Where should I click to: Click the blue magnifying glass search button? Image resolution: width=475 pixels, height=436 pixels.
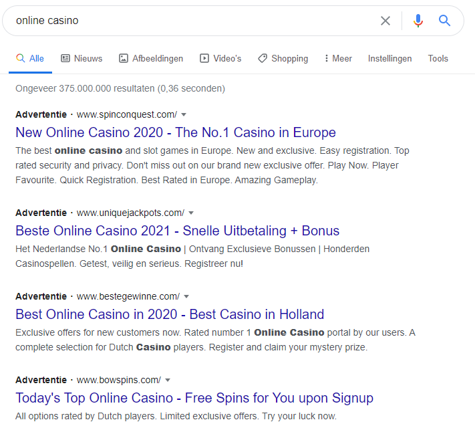point(445,21)
